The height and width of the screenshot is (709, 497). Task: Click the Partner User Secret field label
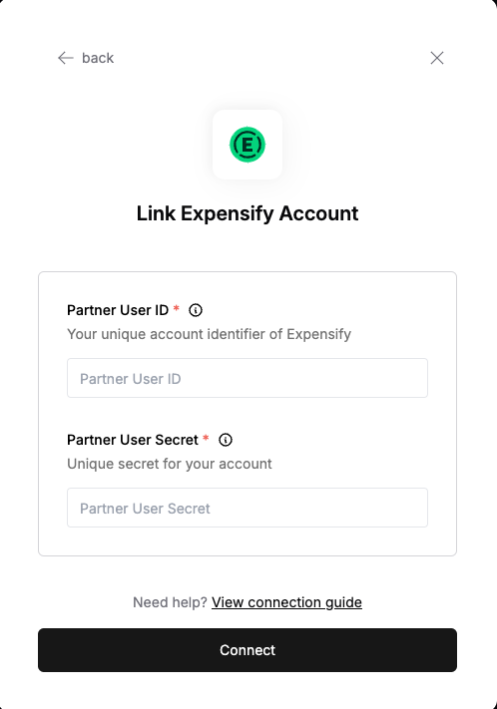click(x=133, y=440)
